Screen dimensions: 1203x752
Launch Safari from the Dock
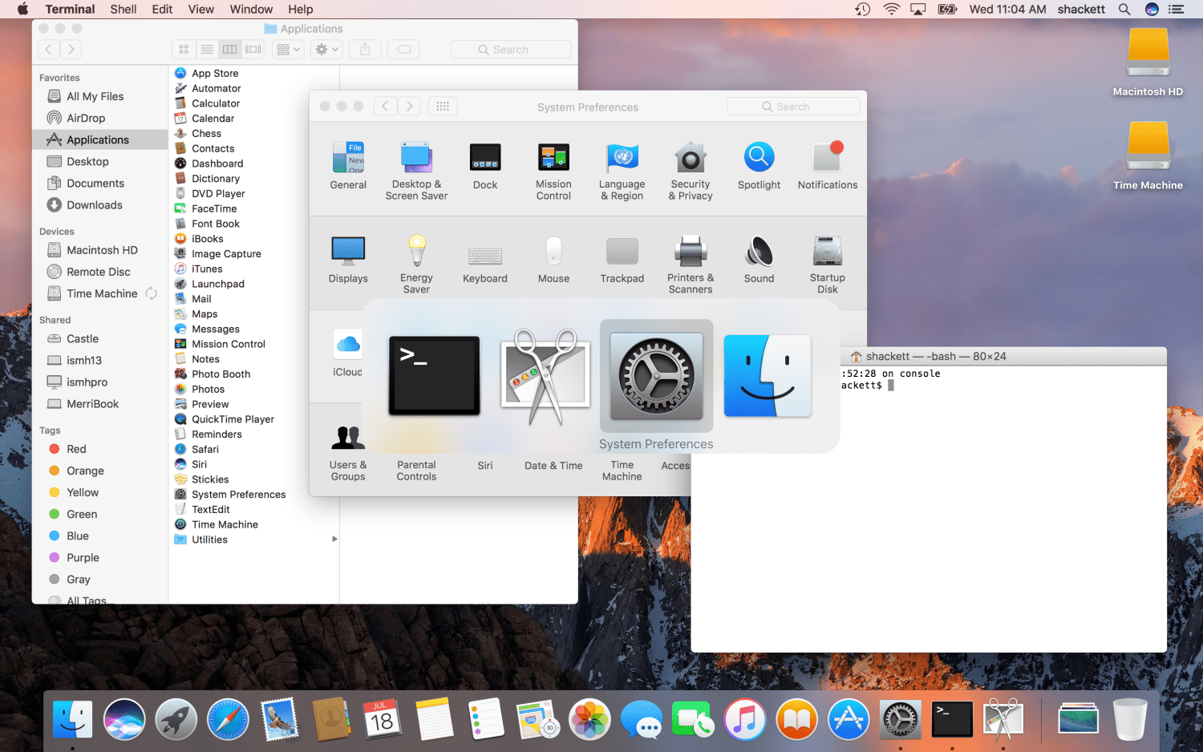point(228,719)
